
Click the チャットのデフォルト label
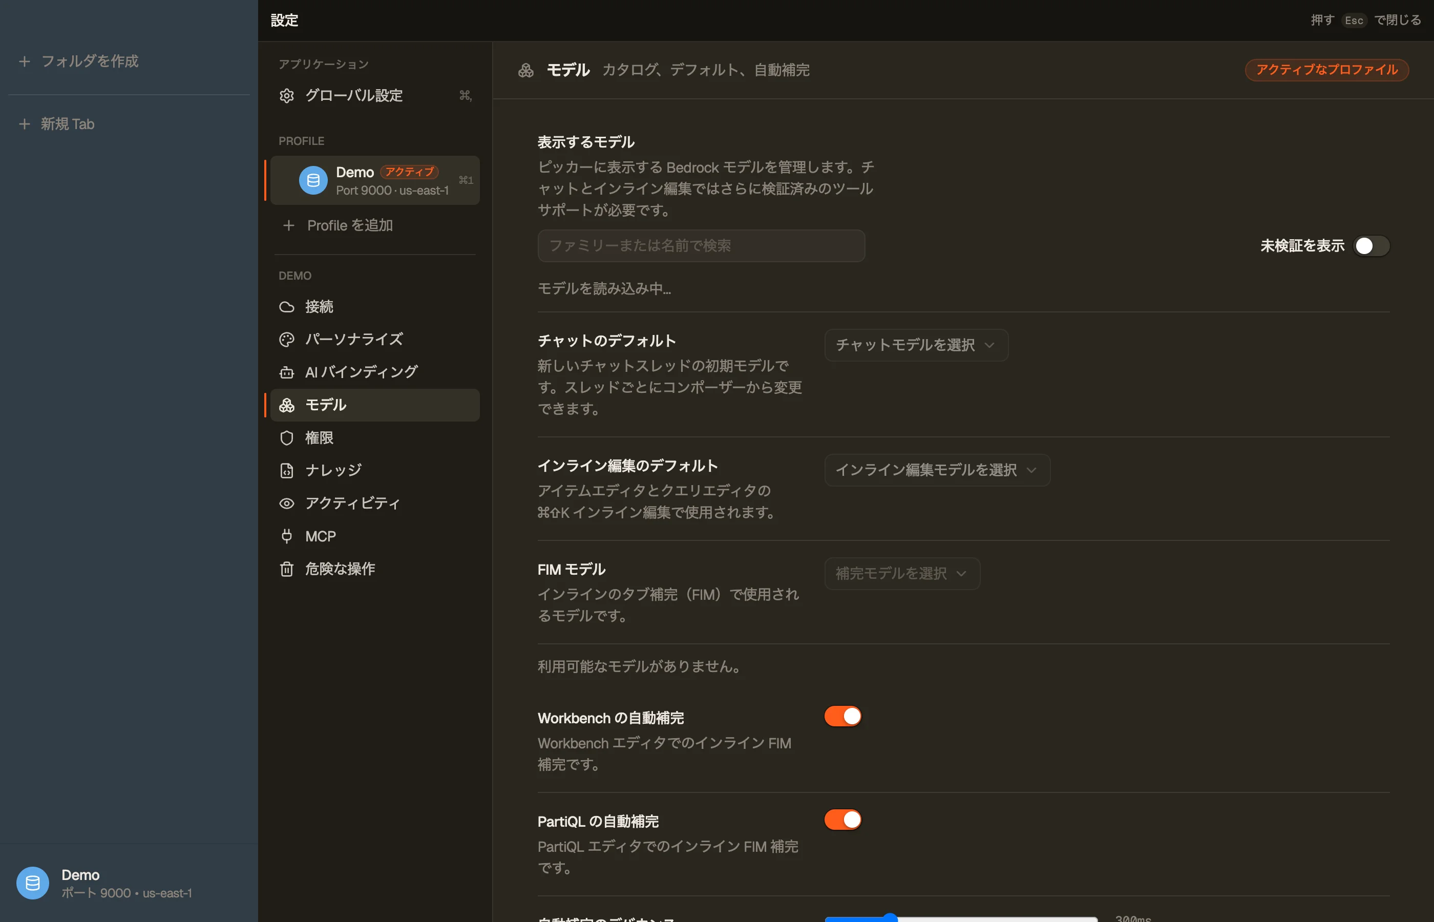click(x=606, y=341)
